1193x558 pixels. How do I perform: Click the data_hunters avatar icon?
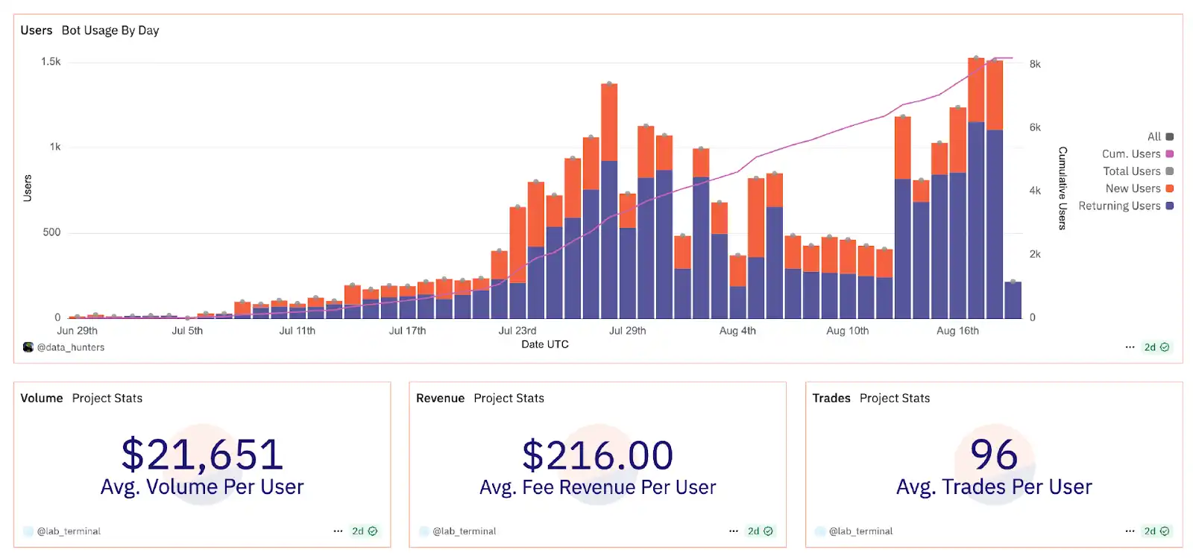click(x=28, y=347)
